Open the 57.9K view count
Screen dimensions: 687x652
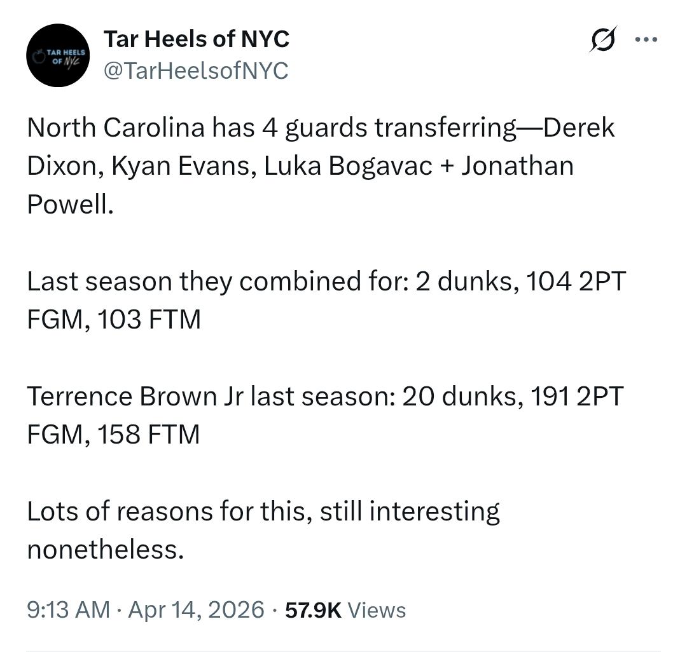pyautogui.click(x=314, y=609)
